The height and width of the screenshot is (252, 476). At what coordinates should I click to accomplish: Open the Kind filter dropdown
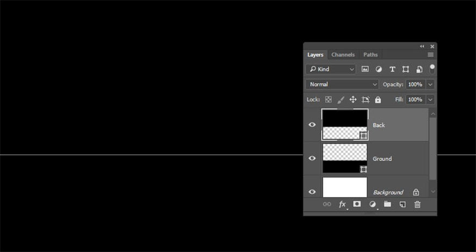(x=331, y=69)
